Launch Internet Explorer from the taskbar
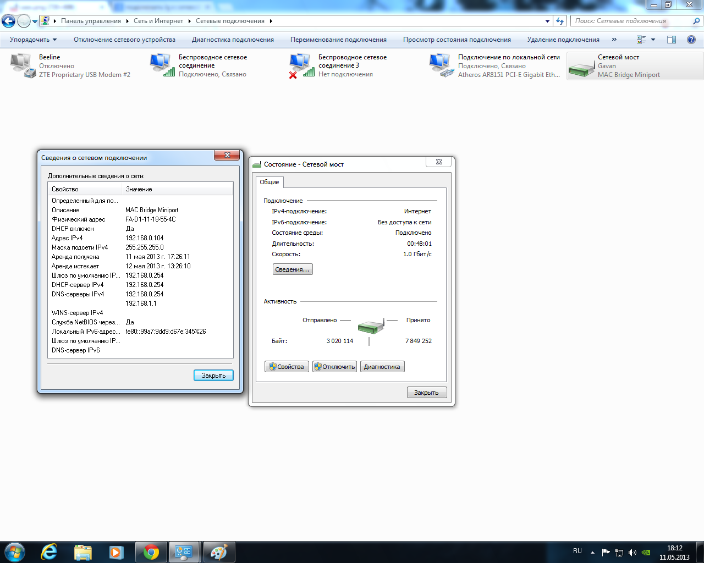The image size is (704, 563). pyautogui.click(x=49, y=552)
